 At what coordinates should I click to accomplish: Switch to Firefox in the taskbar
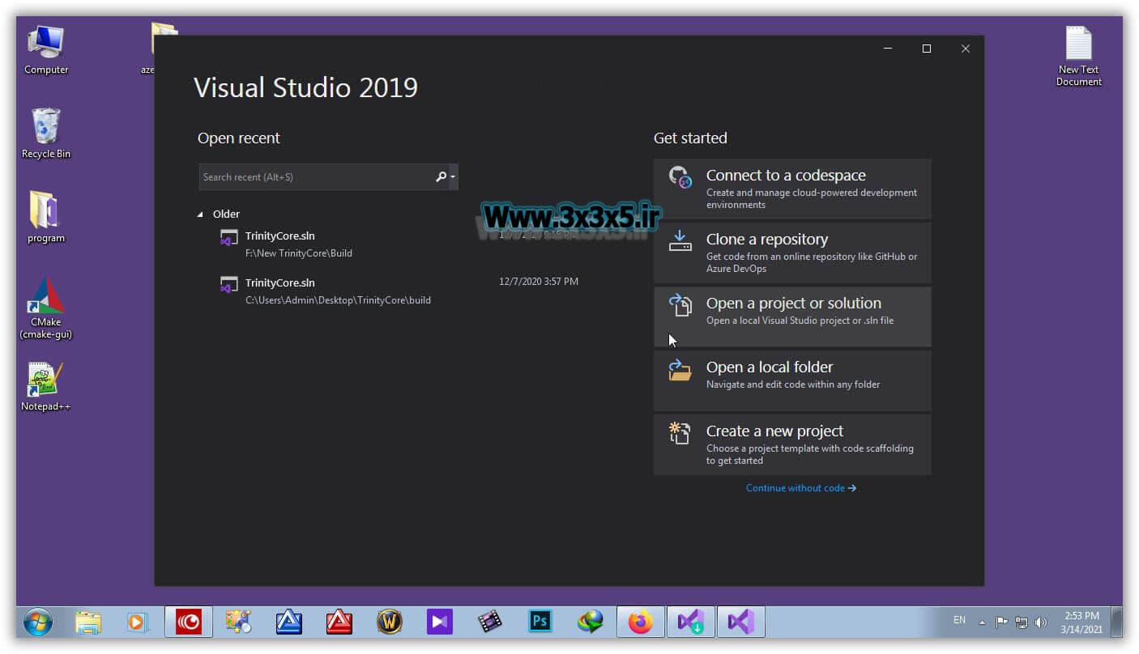(x=641, y=622)
